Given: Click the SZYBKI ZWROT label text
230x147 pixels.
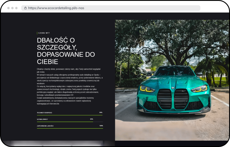Looking at the screenshot, I should coord(42,119).
